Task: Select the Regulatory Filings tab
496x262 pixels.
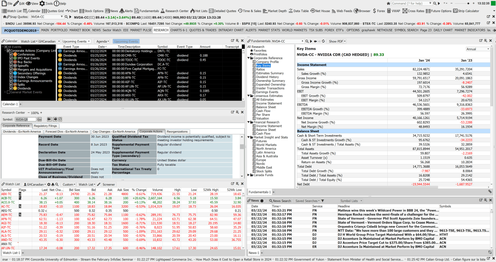Action: point(46,126)
